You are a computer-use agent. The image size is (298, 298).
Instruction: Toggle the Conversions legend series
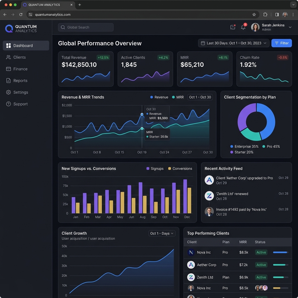point(180,168)
